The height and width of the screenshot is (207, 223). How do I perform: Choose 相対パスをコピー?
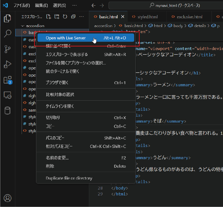pyautogui.click(x=86, y=146)
